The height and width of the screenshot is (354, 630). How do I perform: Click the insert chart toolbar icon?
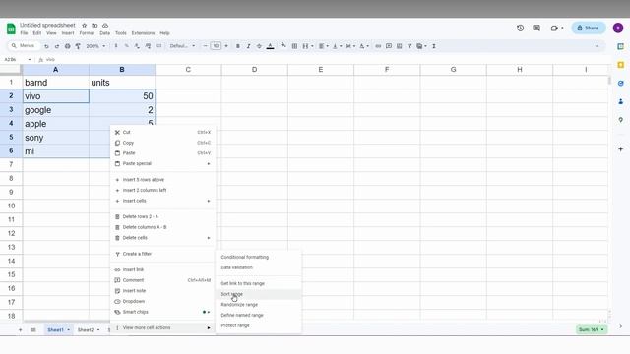399,46
